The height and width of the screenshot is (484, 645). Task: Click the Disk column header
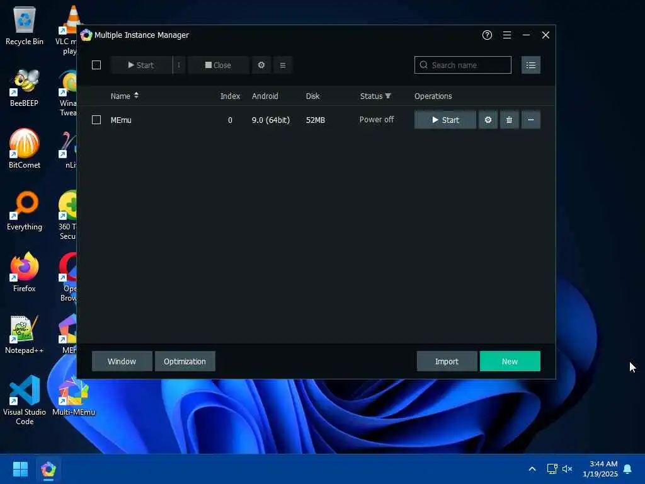[312, 96]
